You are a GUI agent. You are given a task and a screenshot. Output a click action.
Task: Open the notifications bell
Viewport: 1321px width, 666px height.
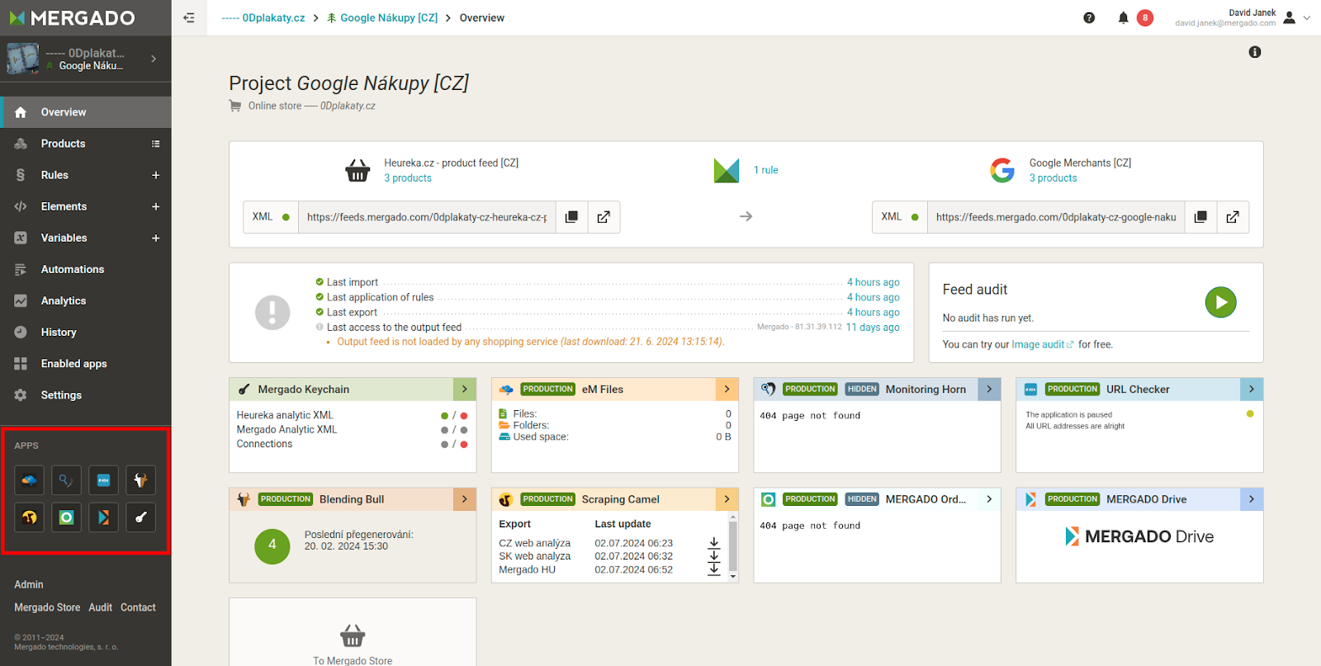tap(1123, 18)
